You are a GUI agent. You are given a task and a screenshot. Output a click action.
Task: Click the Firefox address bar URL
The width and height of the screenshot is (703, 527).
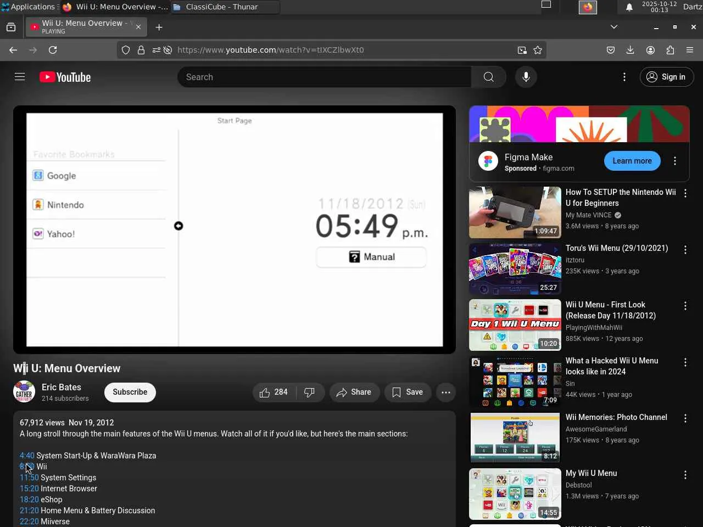tap(271, 50)
